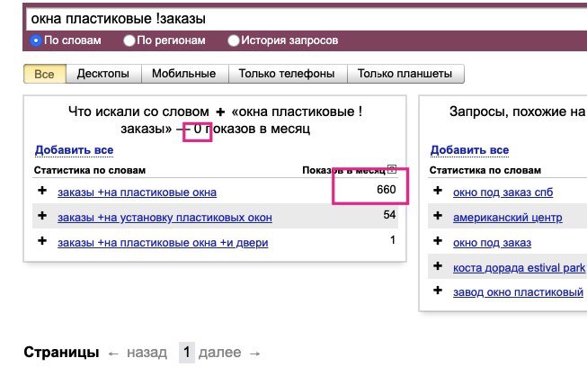Click 'Статистика по словам' header in left panel
This screenshot has height=385, width=587.
point(90,170)
